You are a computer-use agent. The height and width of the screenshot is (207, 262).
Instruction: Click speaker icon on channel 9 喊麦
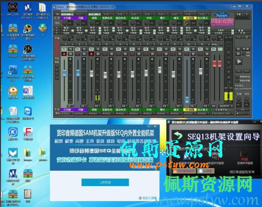[x=179, y=59]
